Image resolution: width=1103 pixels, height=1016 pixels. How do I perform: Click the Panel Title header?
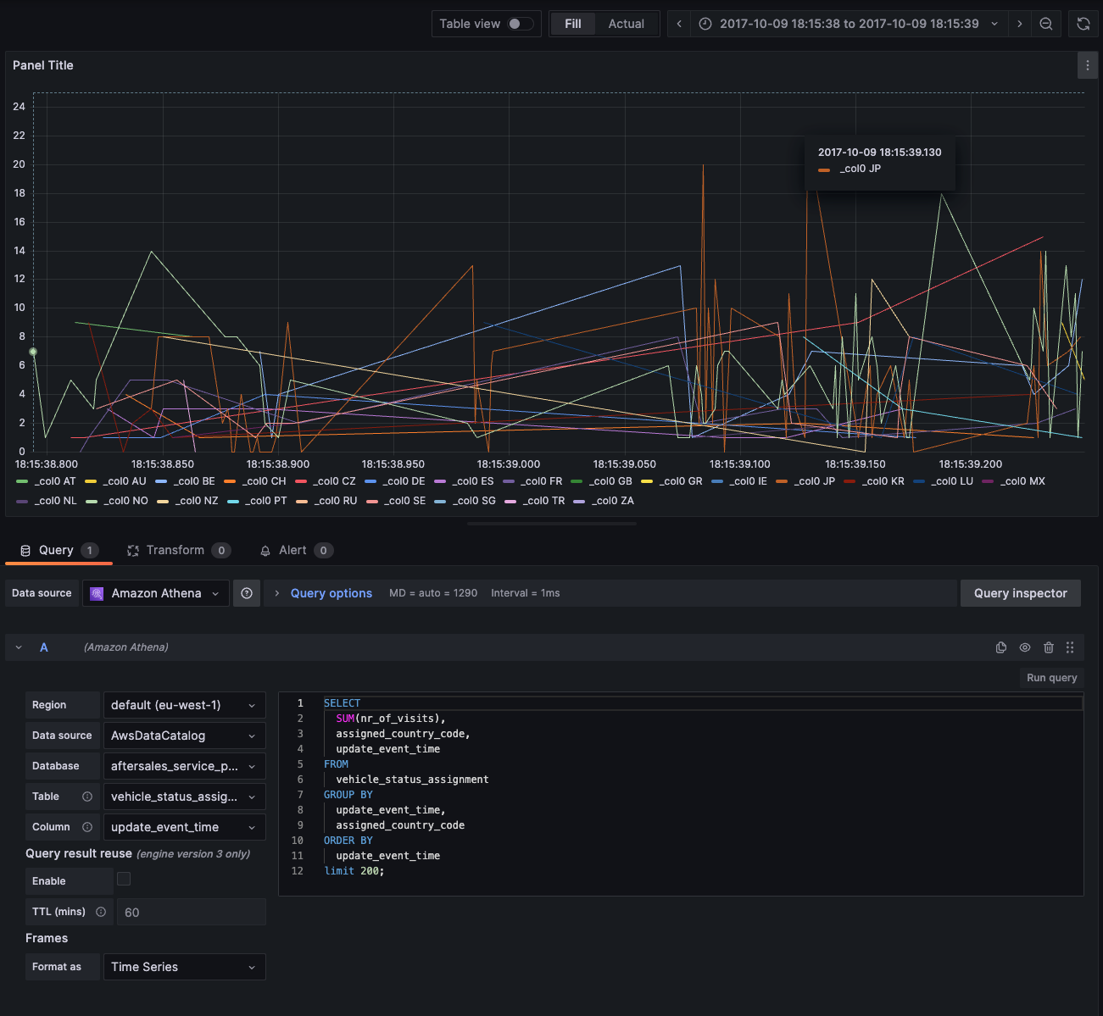pos(43,65)
